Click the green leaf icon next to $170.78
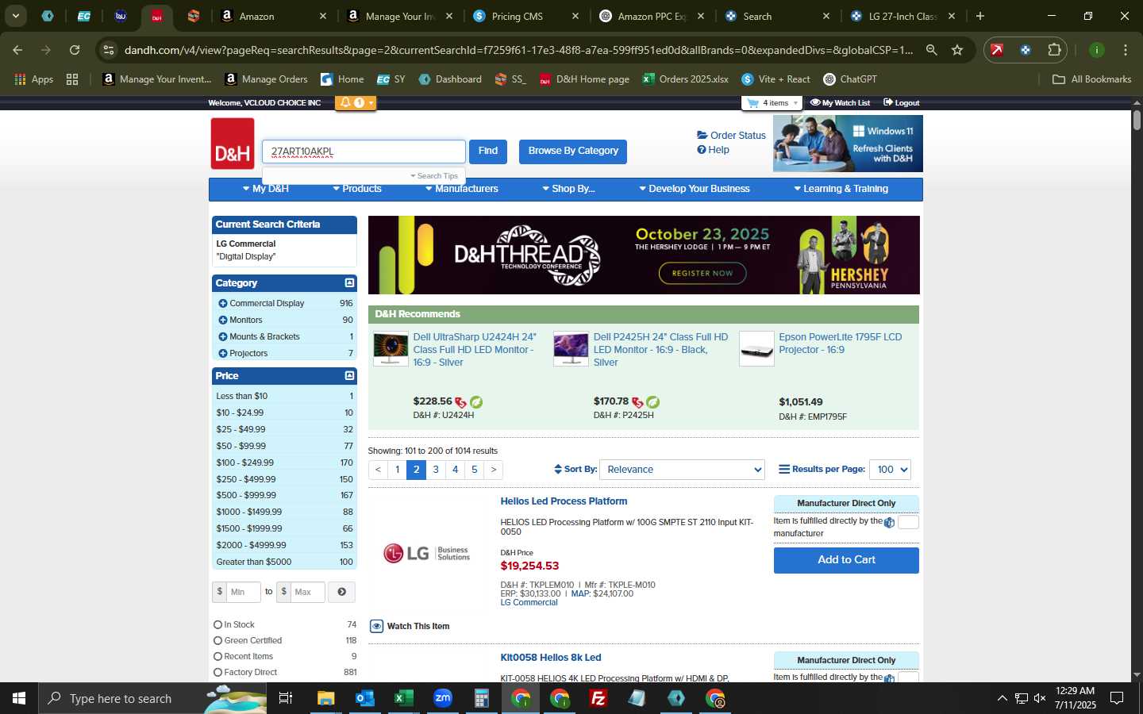The image size is (1143, 714). coord(653,402)
